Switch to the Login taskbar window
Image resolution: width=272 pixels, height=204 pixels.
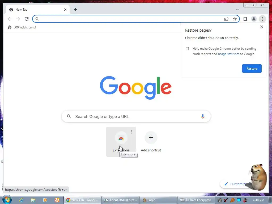(158, 200)
